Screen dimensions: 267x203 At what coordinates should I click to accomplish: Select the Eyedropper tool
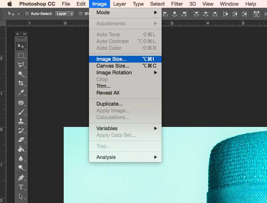pyautogui.click(x=21, y=92)
